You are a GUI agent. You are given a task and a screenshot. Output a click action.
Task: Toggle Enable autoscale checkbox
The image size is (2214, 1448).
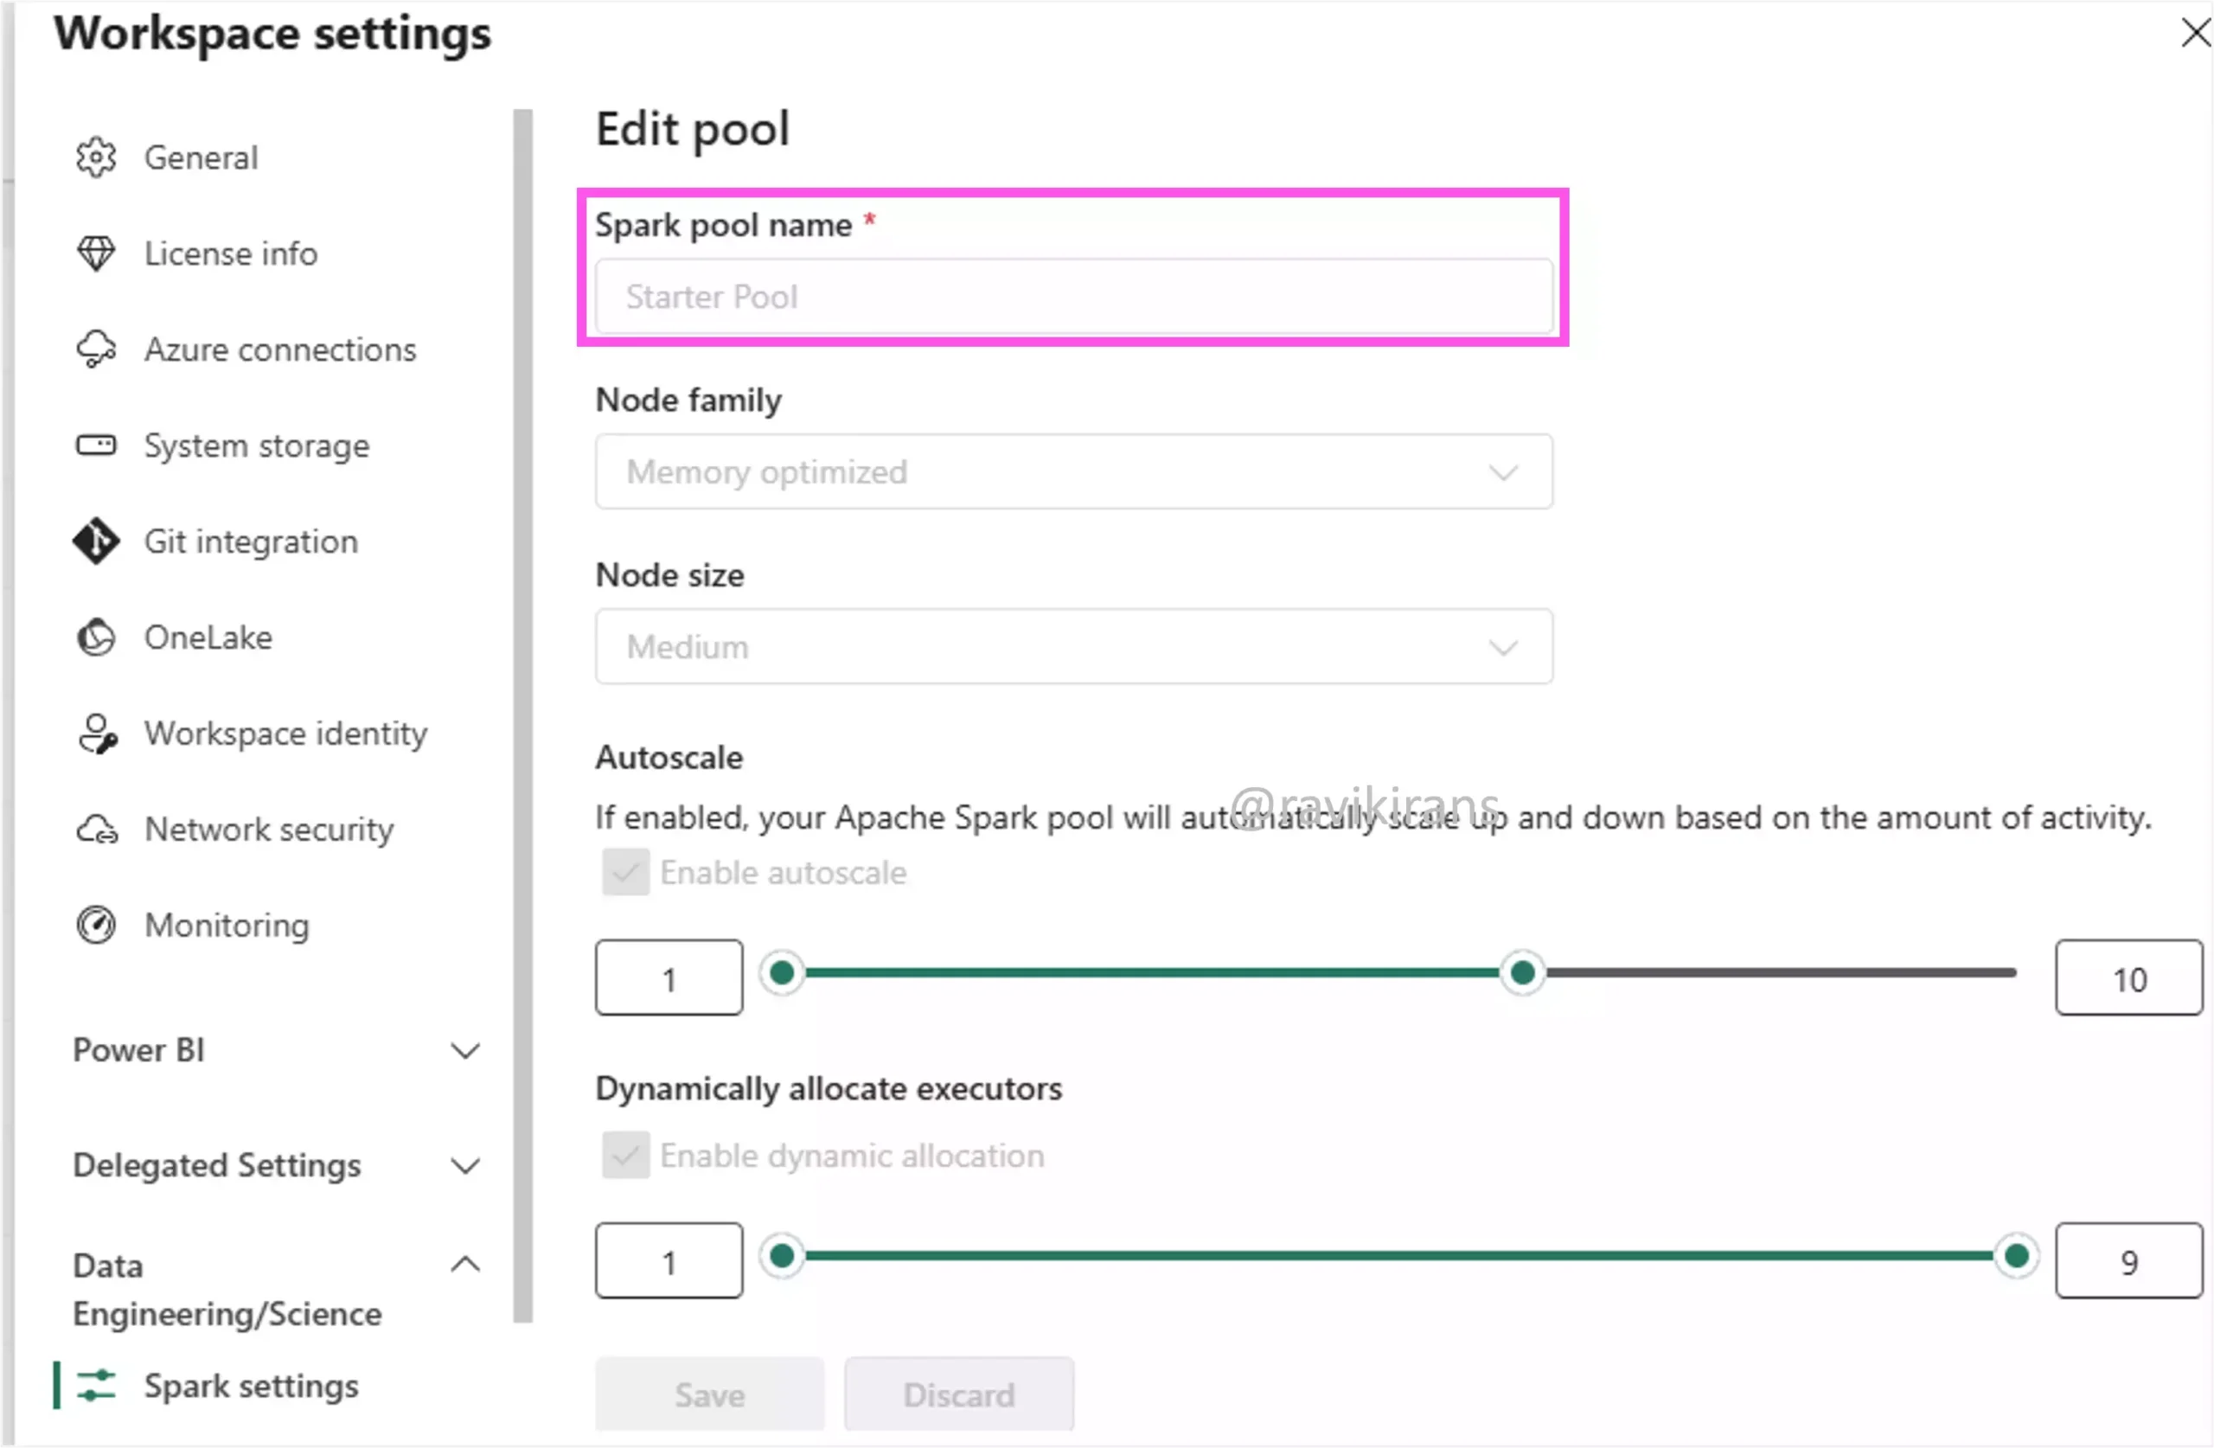pos(625,872)
